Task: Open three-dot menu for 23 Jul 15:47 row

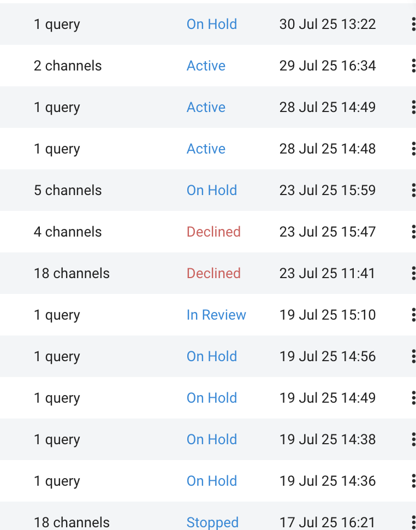Action: (x=413, y=232)
